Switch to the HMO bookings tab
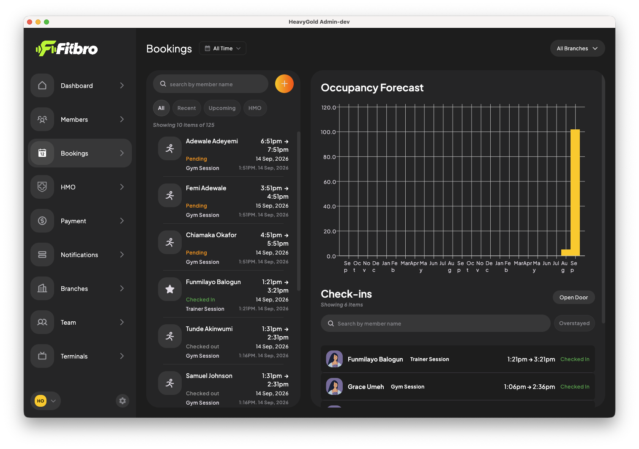Image resolution: width=639 pixels, height=449 pixels. (255, 108)
